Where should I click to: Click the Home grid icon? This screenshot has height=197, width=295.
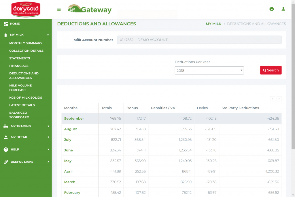6,24
